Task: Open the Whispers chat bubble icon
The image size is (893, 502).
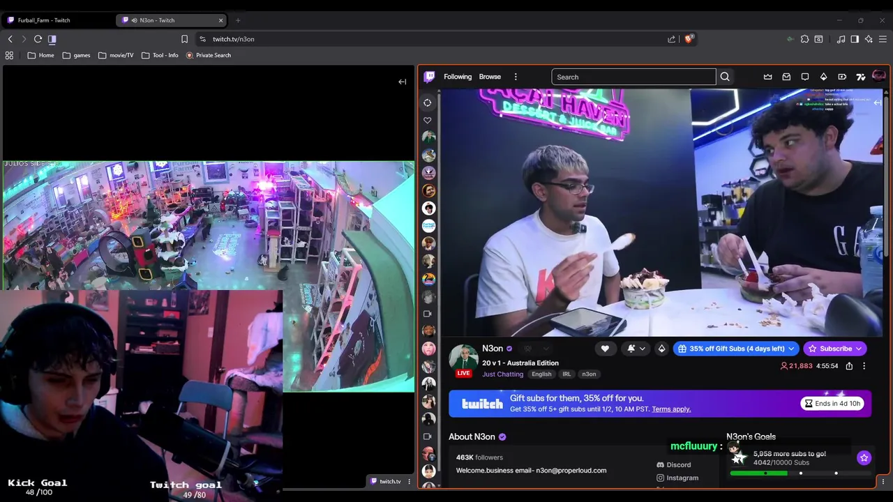Action: [x=805, y=77]
